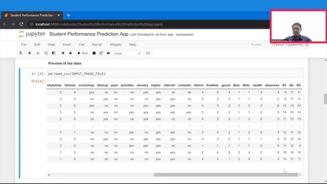
Task: Open the Kernel menu
Action: pyautogui.click(x=97, y=44)
